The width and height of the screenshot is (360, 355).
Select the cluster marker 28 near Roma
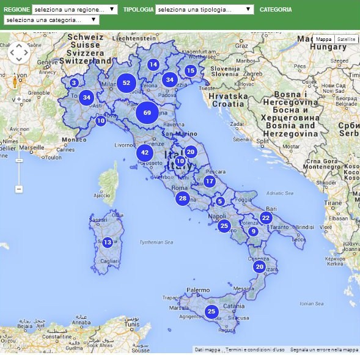tap(183, 198)
